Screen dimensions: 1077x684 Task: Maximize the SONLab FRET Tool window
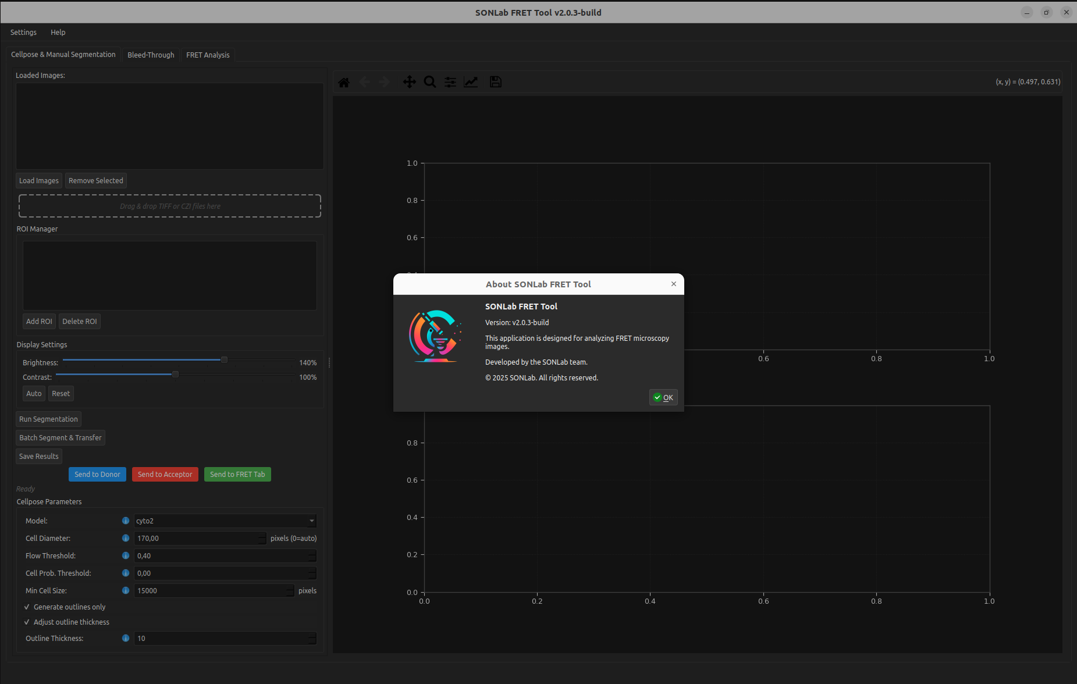pyautogui.click(x=1046, y=12)
